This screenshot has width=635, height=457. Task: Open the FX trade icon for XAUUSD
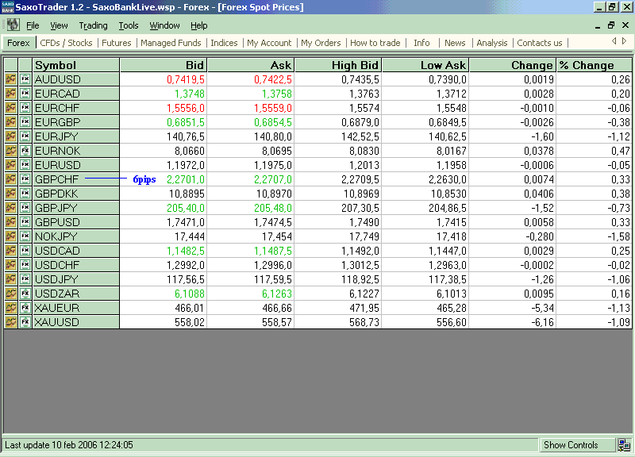pos(25,322)
